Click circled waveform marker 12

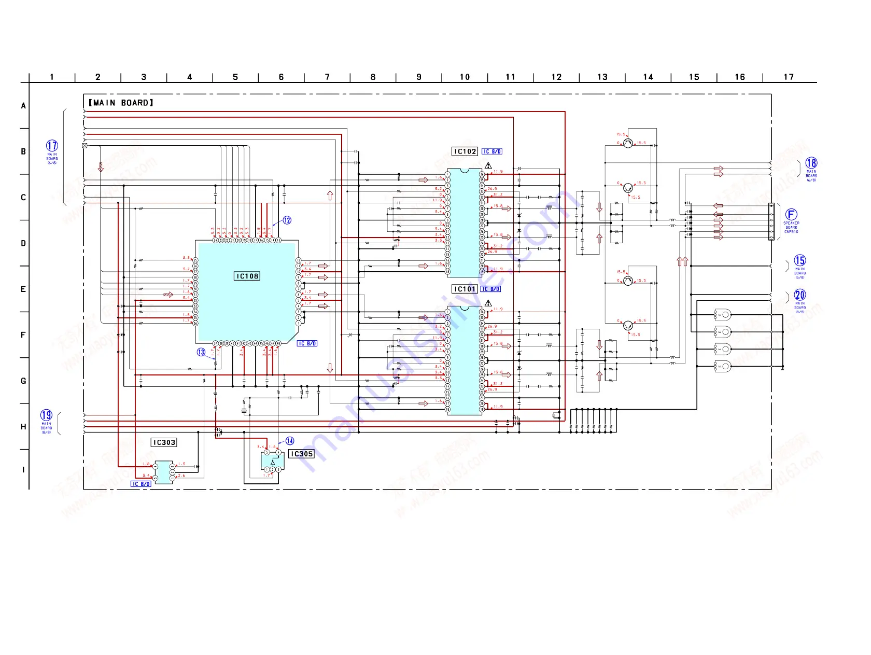[287, 220]
